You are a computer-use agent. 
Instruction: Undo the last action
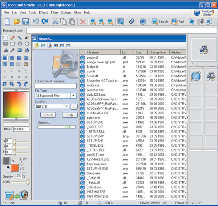[x=36, y=21]
